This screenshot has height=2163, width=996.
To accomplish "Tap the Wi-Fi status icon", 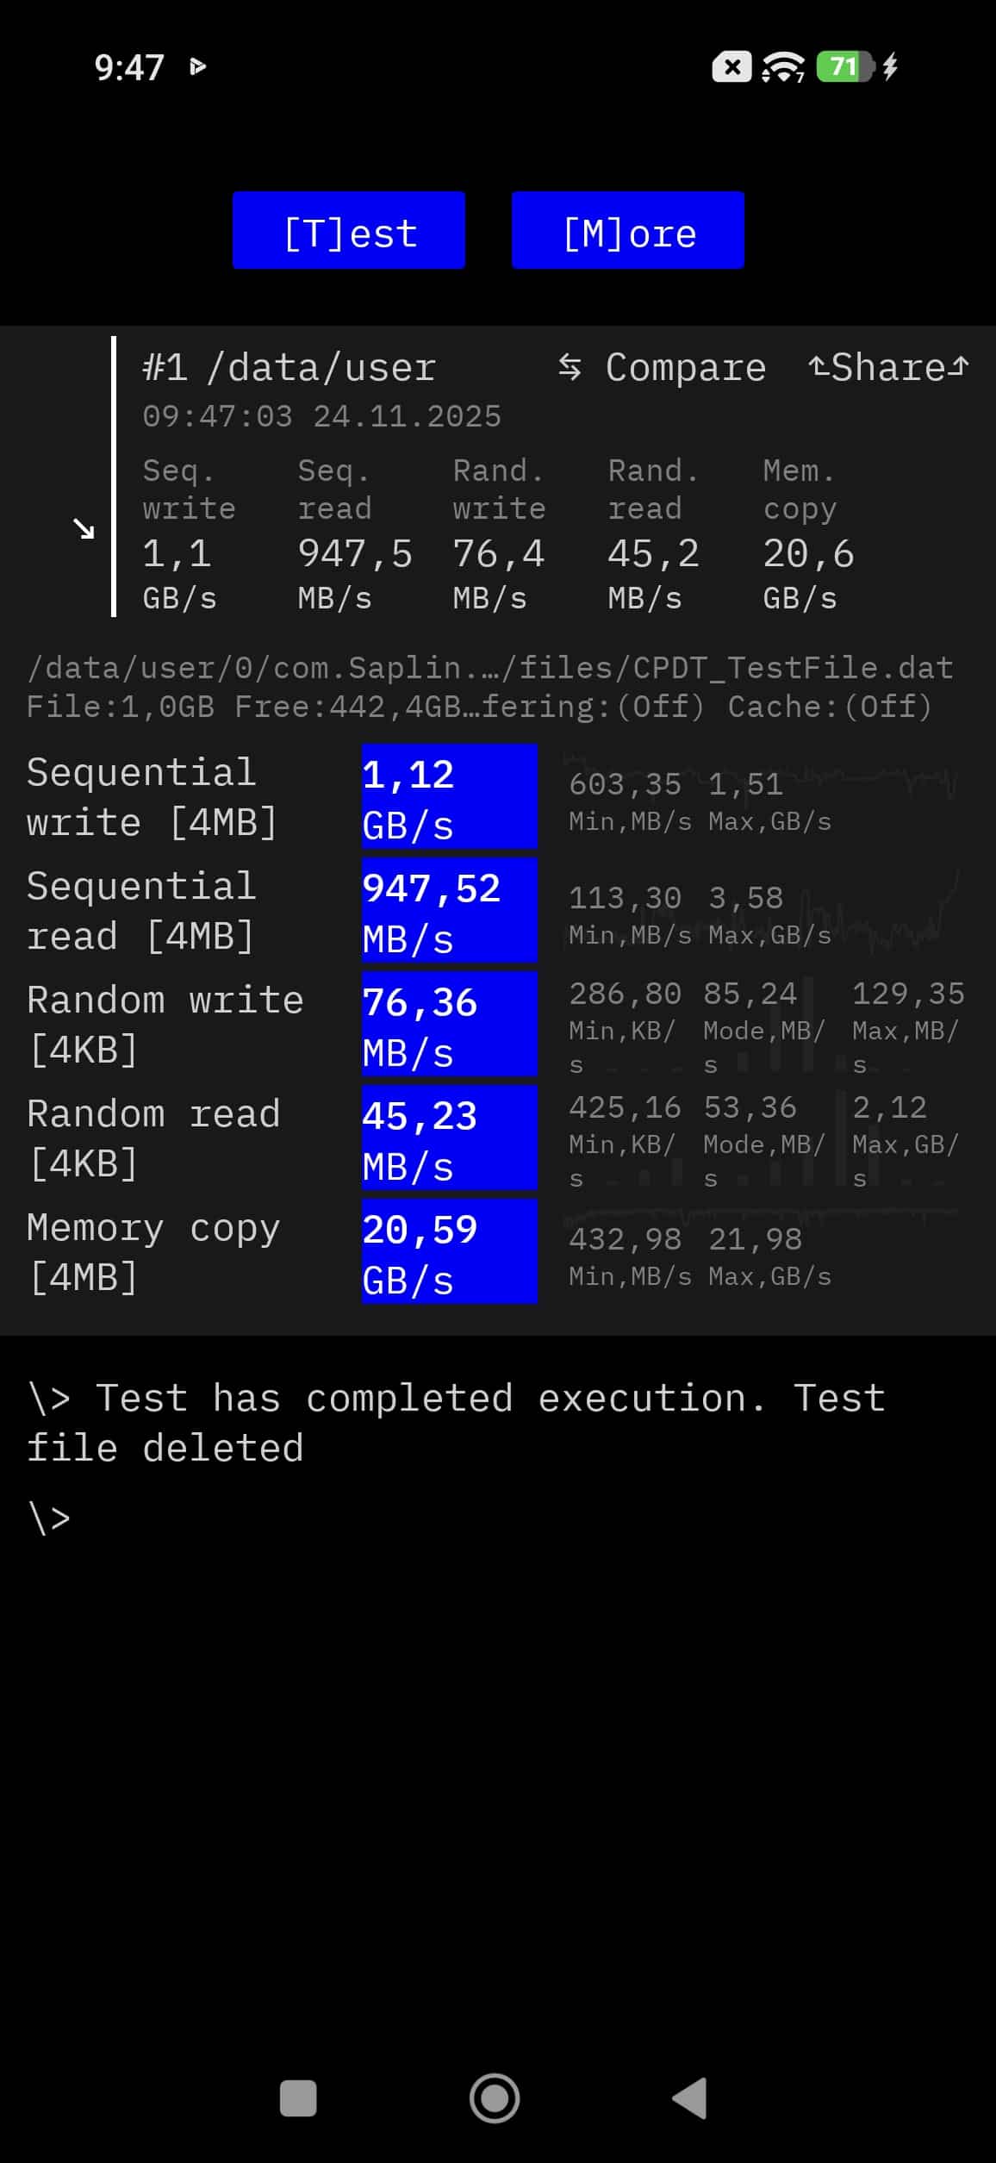I will [x=783, y=67].
